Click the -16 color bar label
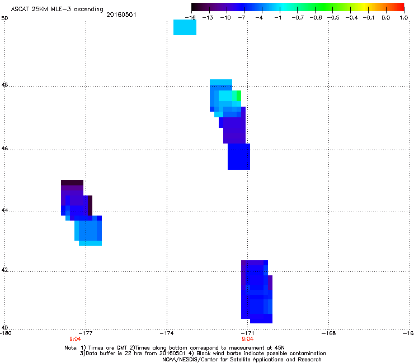This screenshot has width=414, height=363. click(x=190, y=18)
